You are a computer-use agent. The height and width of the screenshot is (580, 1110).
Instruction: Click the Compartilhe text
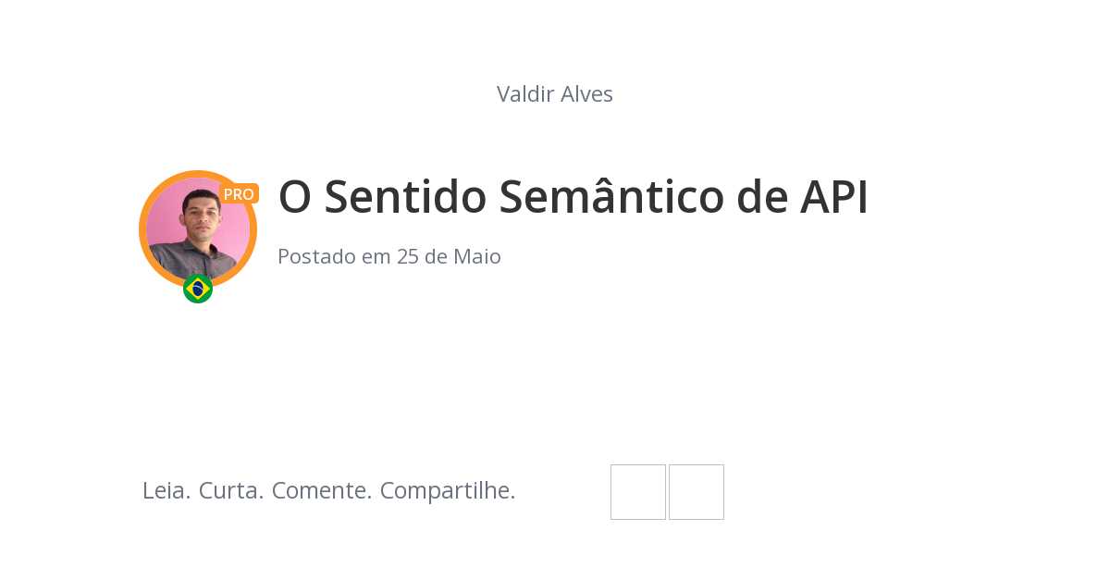click(448, 491)
